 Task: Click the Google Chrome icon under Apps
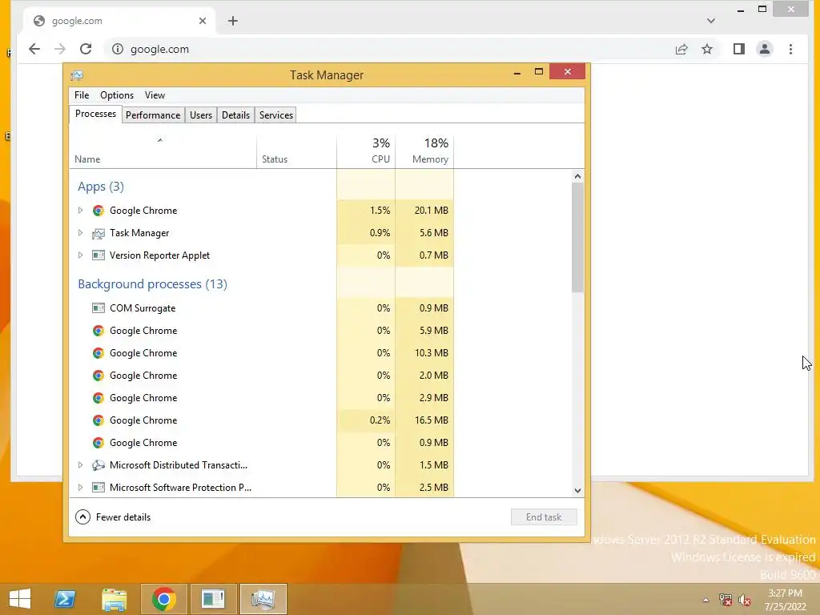[98, 211]
